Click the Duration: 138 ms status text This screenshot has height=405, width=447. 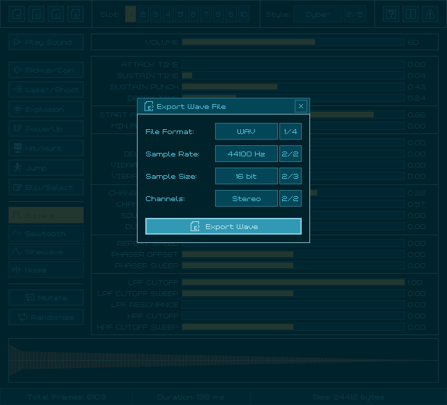click(x=191, y=397)
